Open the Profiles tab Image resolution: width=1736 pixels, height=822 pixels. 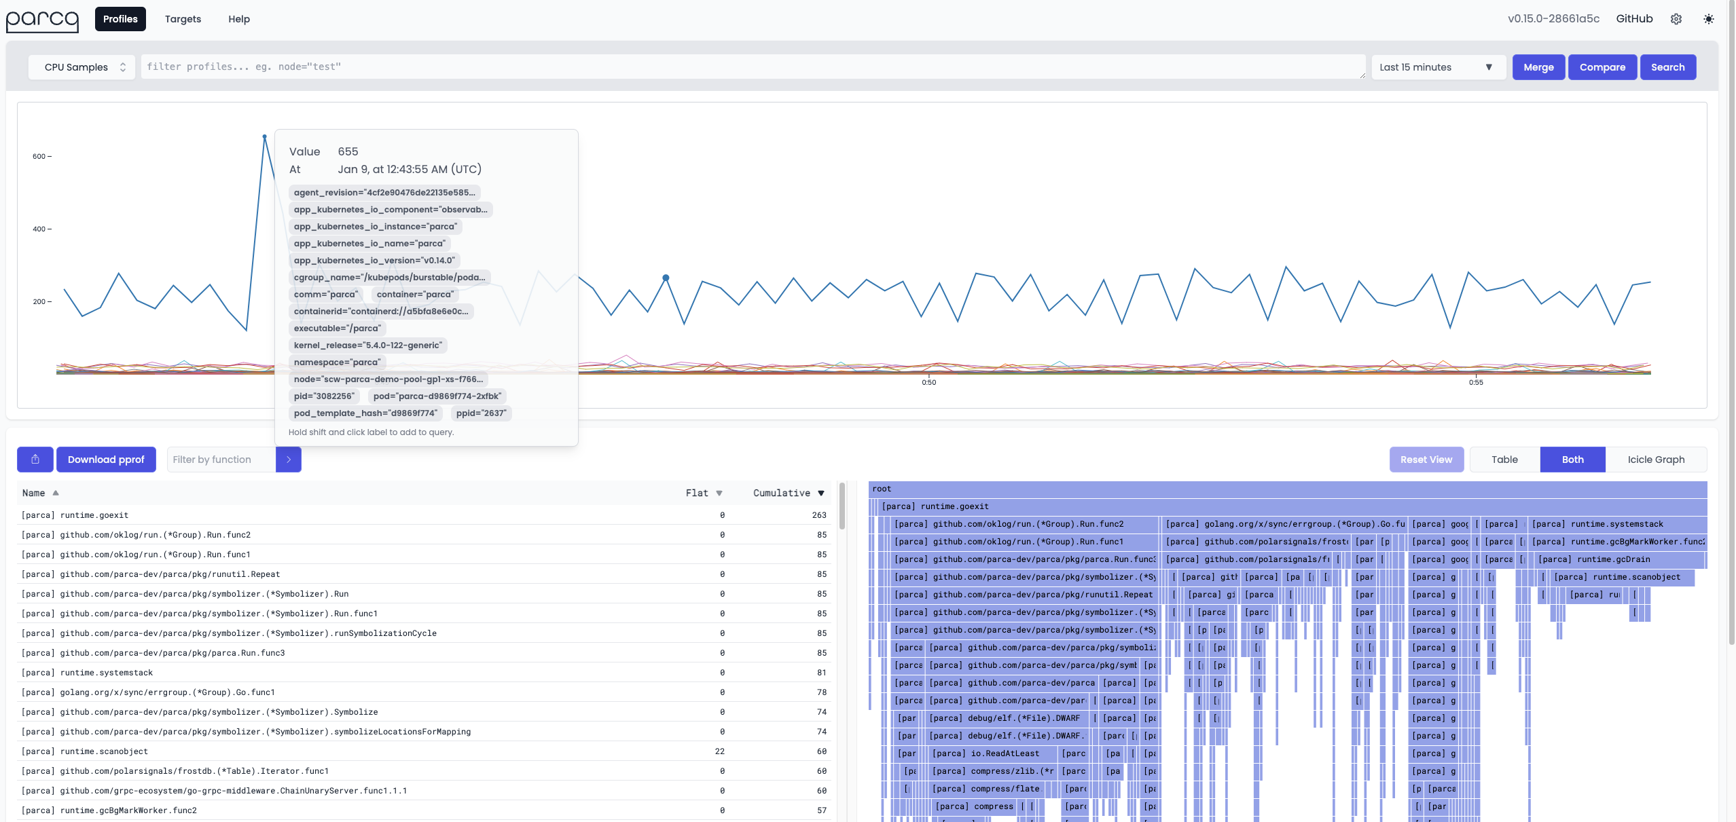tap(120, 19)
